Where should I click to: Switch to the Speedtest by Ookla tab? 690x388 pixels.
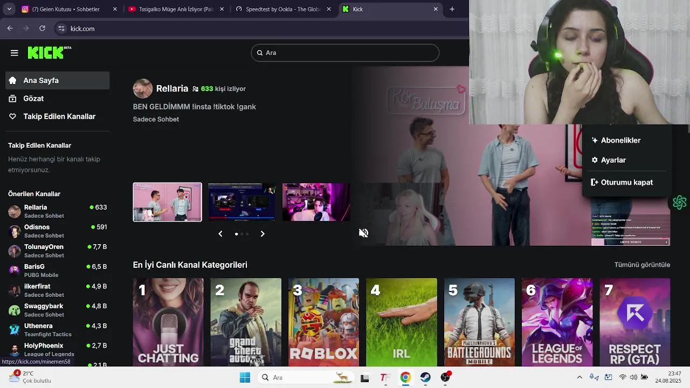click(x=283, y=9)
